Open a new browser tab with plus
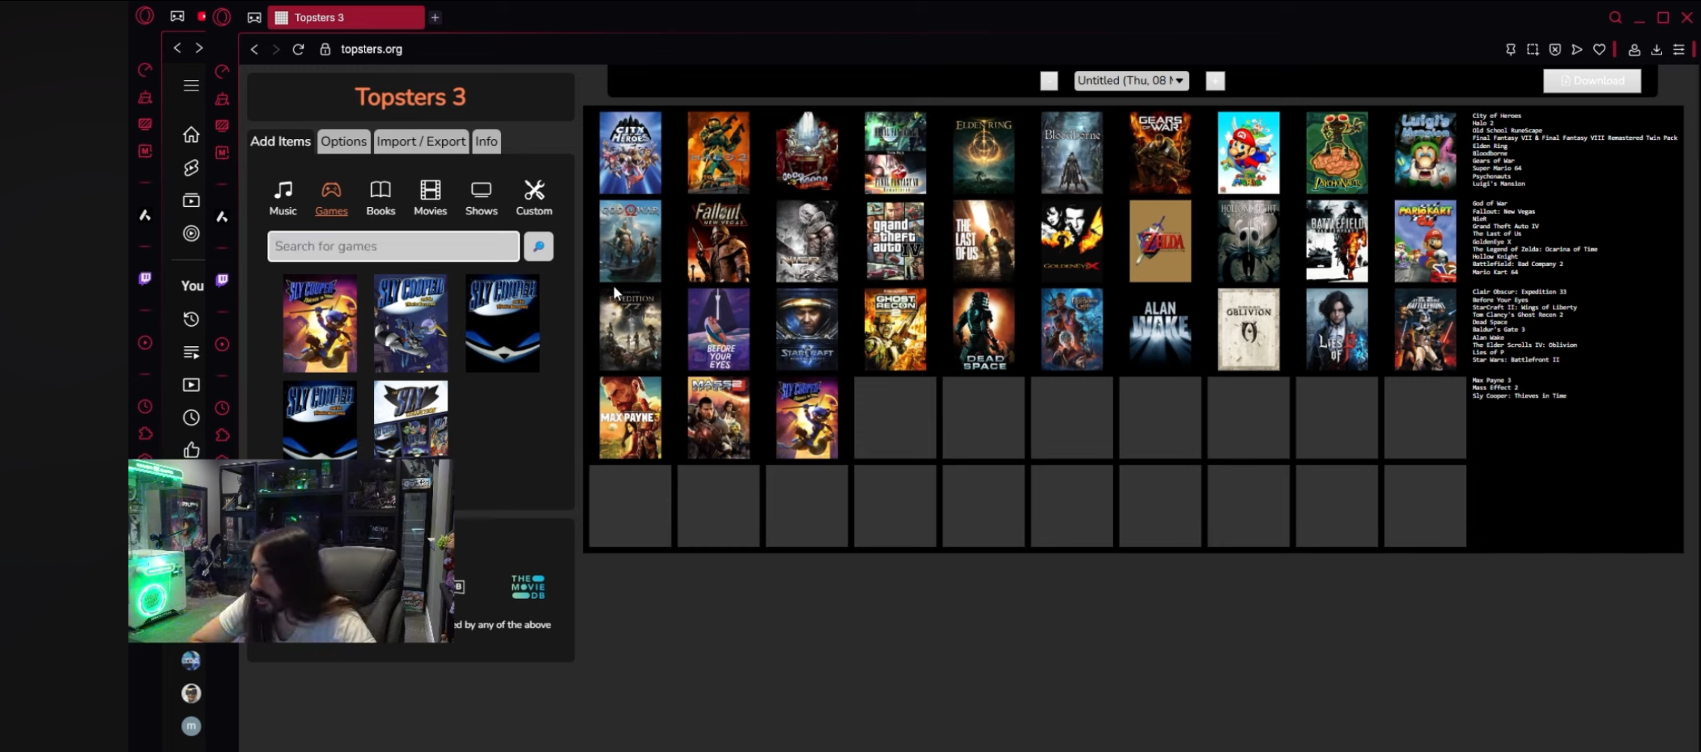 435,17
